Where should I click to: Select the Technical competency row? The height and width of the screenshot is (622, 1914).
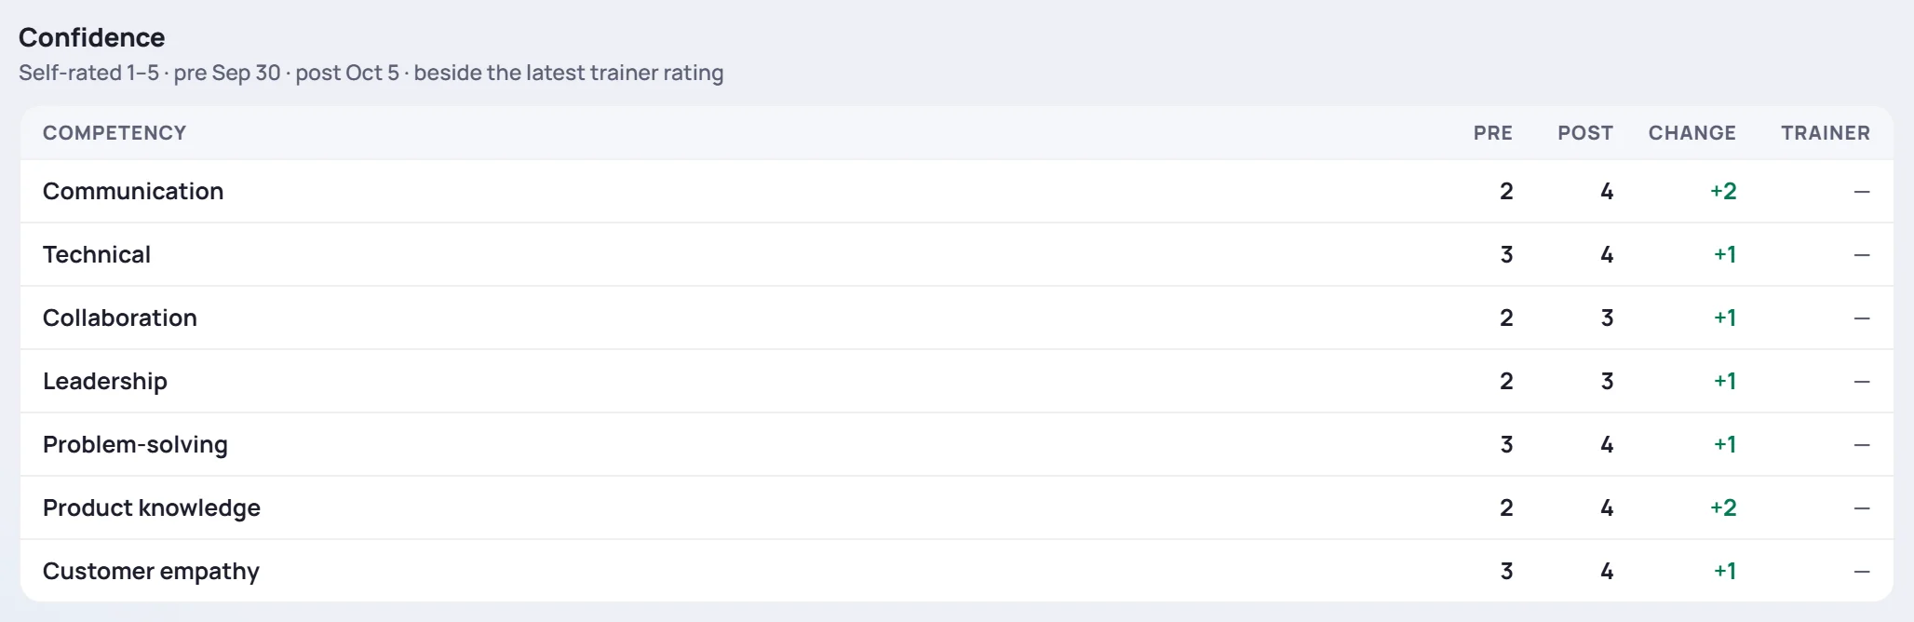(x=957, y=254)
